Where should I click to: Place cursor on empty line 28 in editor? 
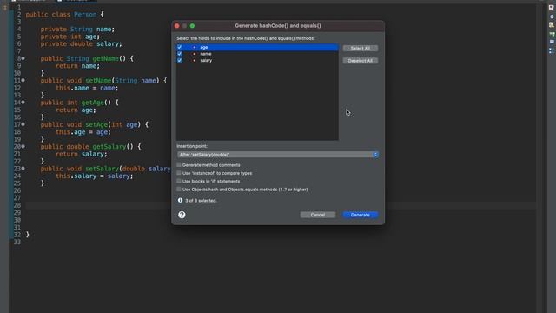click(x=97, y=205)
